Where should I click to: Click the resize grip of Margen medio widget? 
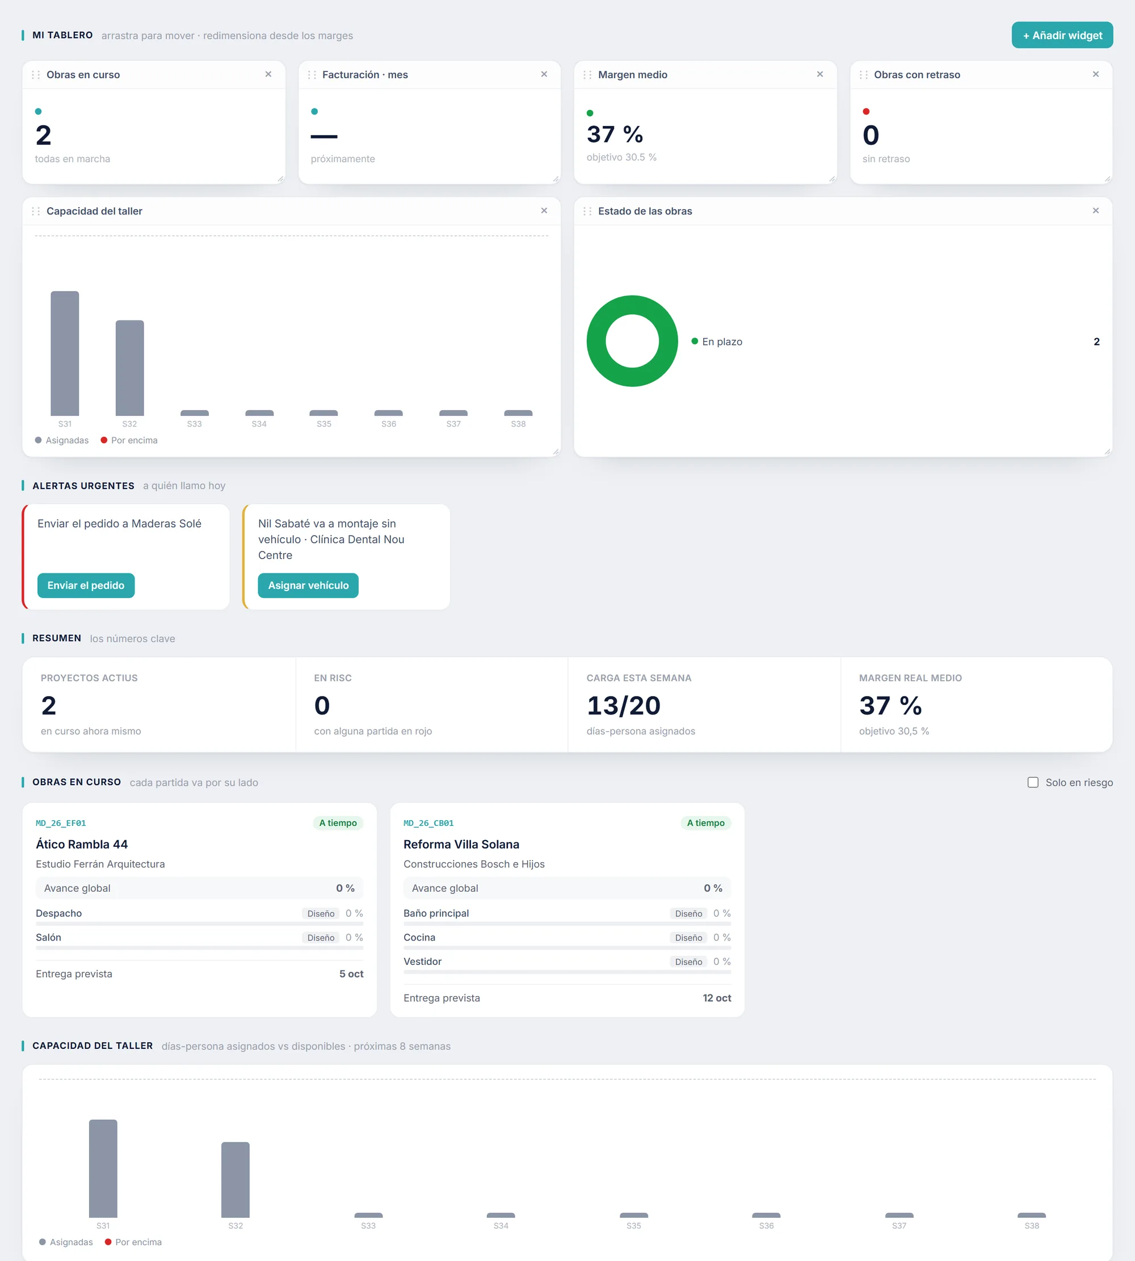[x=832, y=179]
